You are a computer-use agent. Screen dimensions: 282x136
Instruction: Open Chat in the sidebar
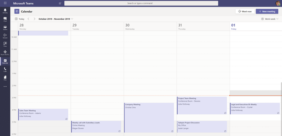[5, 19]
